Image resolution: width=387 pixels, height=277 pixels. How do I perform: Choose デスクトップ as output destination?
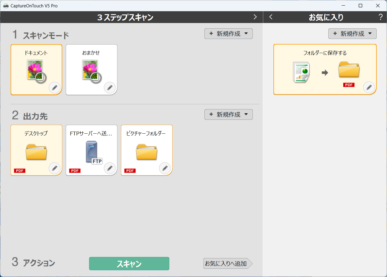(37, 150)
